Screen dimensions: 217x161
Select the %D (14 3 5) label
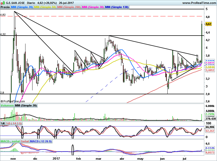point(14,123)
